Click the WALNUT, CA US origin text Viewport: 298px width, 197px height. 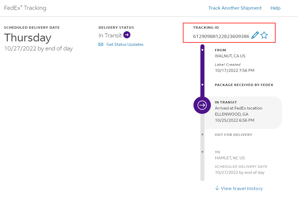pyautogui.click(x=230, y=56)
